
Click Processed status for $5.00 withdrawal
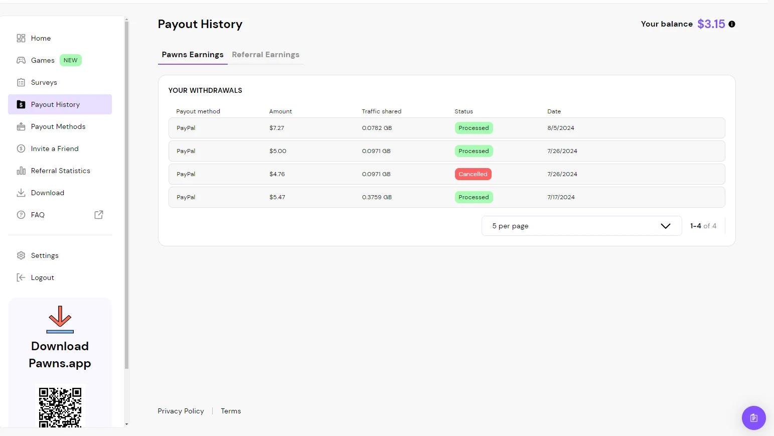pyautogui.click(x=474, y=151)
